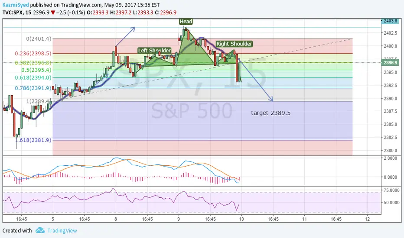404x238 pixels.
Task: Click the 0.5(2395.4) Fibonacci level label
Action: 36,70
